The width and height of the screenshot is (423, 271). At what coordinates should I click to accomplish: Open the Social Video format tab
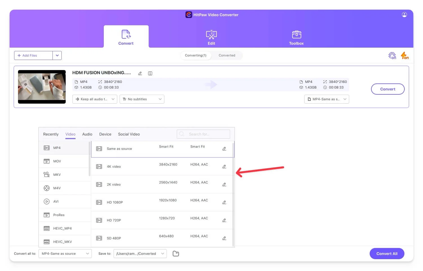pyautogui.click(x=129, y=134)
